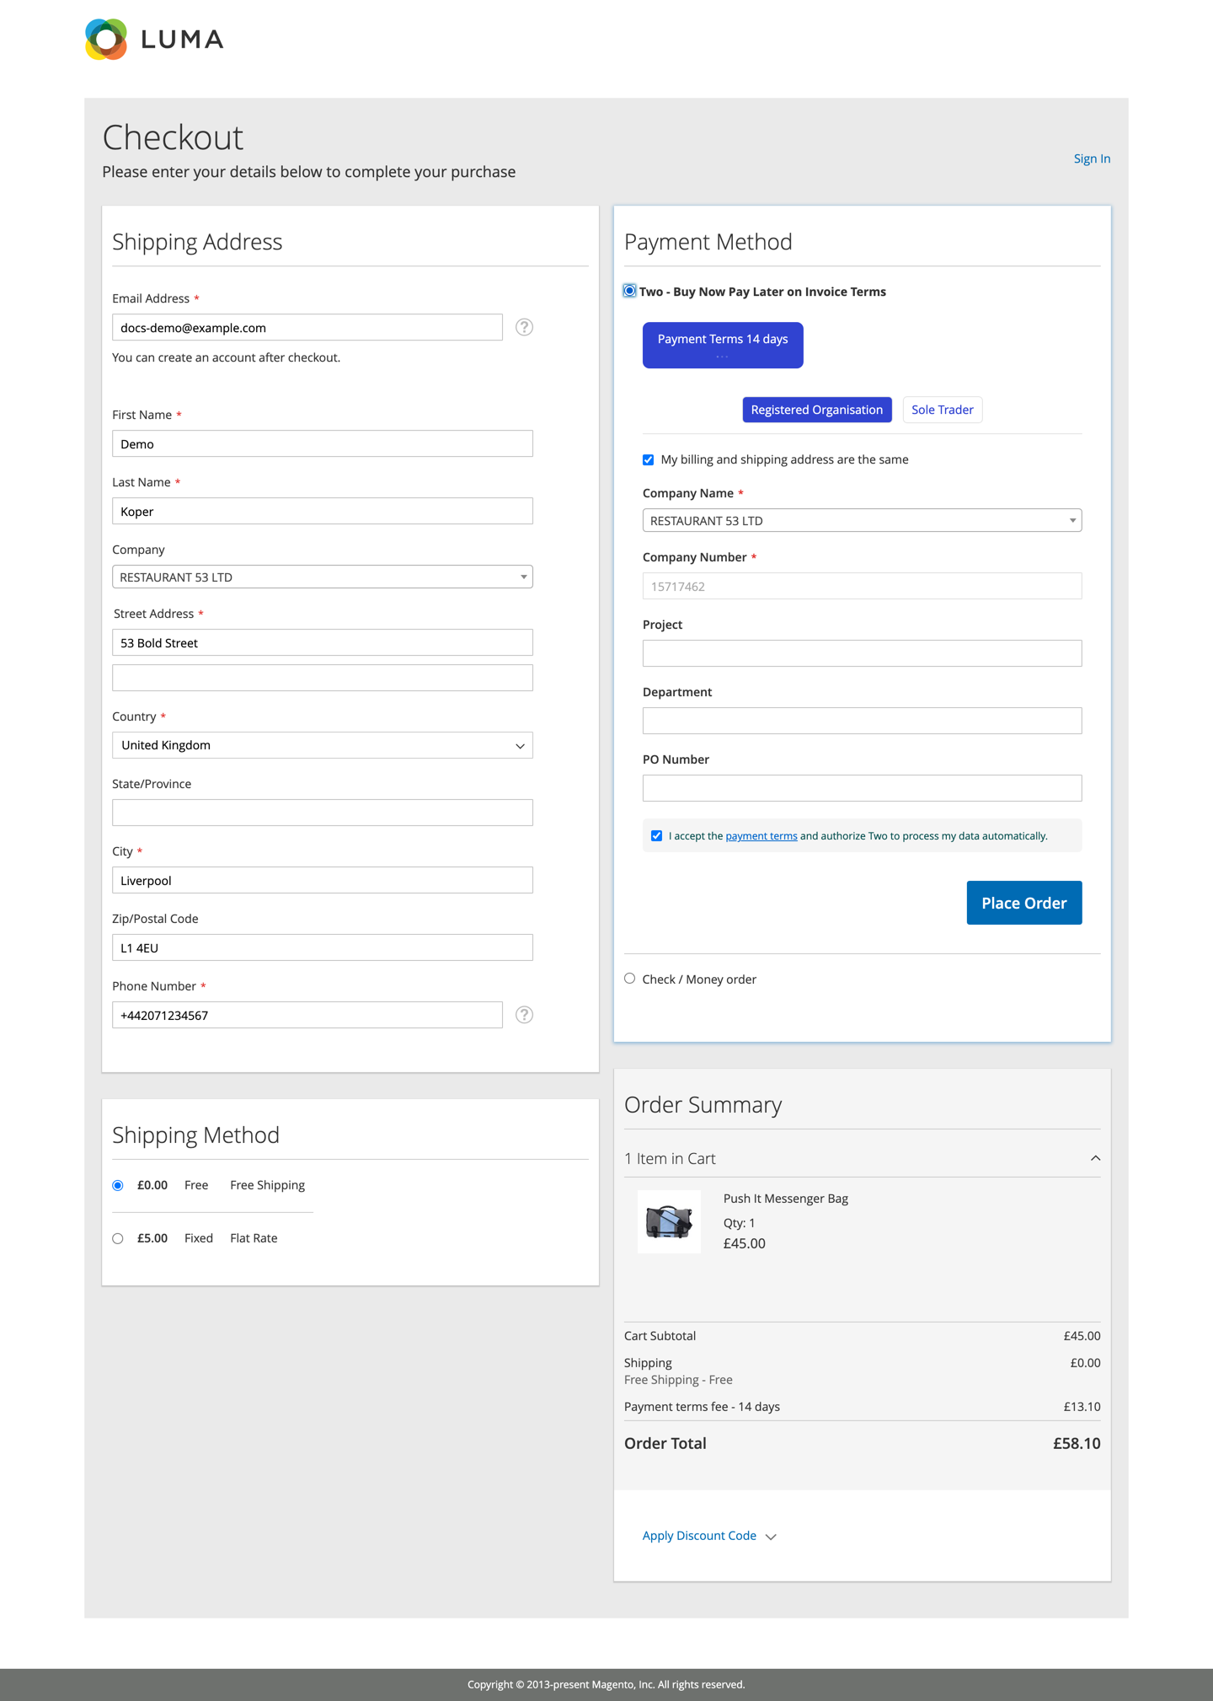
Task: Focus the Phone Number field
Action: (307, 1015)
